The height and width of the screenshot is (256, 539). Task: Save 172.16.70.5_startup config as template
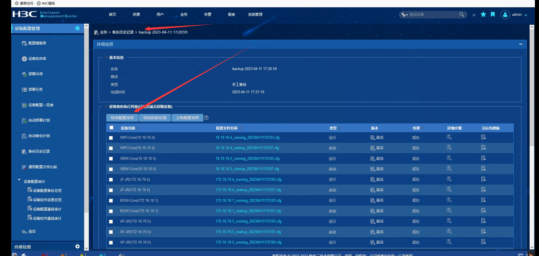click(x=483, y=232)
